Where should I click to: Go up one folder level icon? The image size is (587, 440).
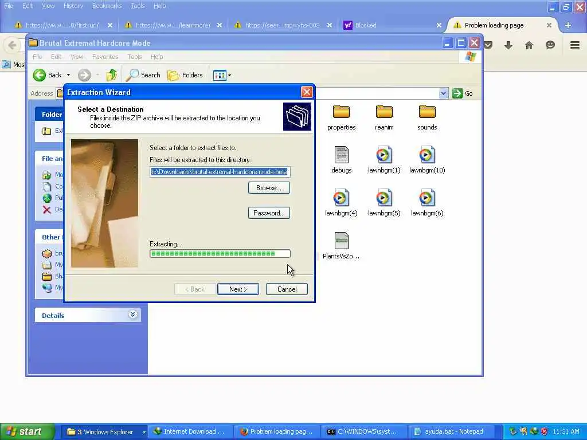tap(112, 75)
